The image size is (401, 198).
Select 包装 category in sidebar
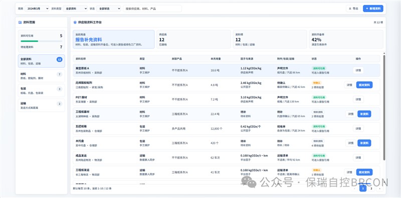click(42, 90)
